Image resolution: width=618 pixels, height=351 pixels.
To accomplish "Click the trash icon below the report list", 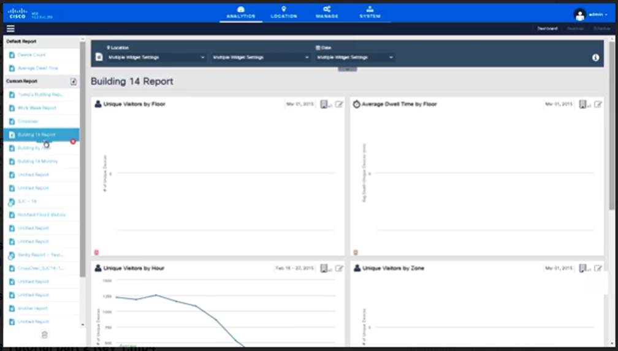I will click(x=44, y=334).
